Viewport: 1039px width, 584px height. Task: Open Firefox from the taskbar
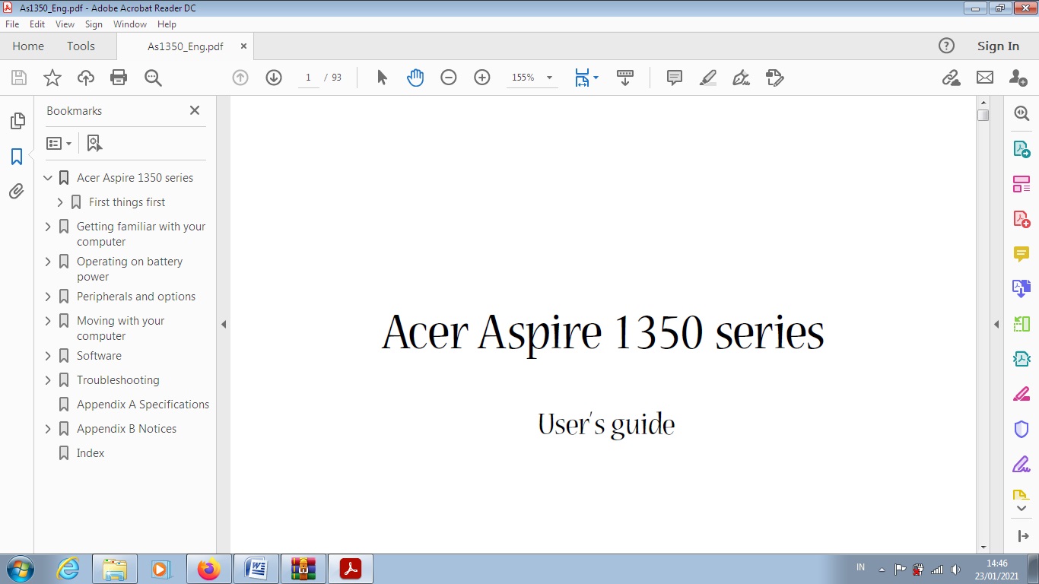click(208, 569)
